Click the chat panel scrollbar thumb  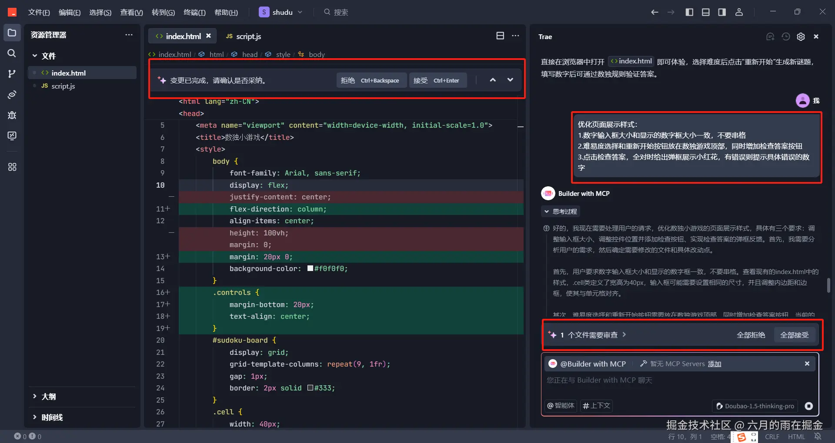tap(828, 285)
